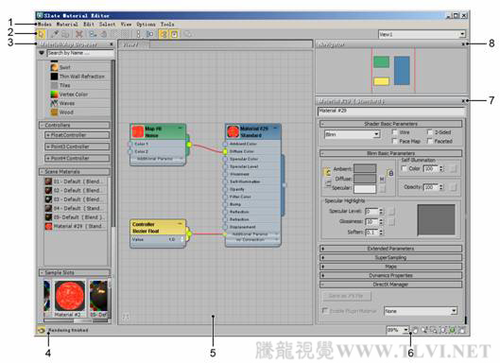Expand the Maps rollout
The height and width of the screenshot is (363, 500).
pos(390,266)
